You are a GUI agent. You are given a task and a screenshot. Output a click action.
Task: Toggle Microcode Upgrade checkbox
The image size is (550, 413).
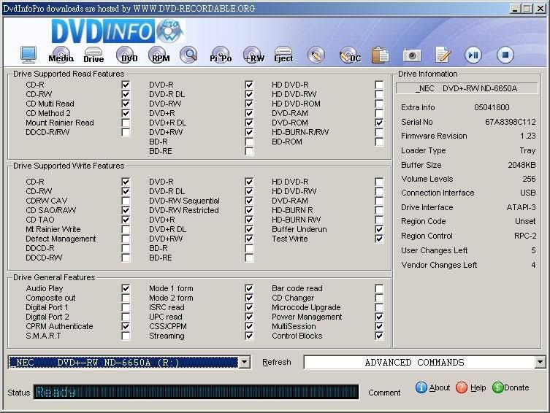coord(379,307)
